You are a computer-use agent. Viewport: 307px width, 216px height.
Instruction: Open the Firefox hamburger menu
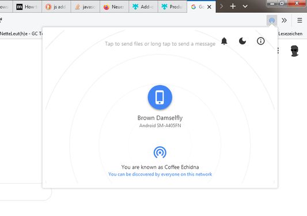pyautogui.click(x=300, y=20)
